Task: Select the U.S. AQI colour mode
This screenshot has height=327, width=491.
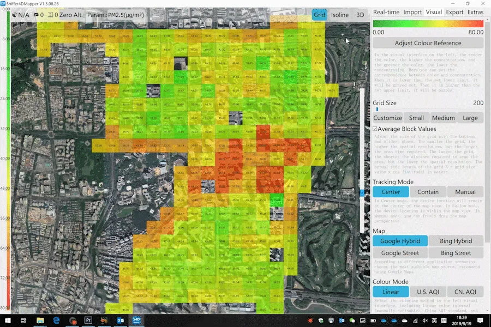Action: pos(428,292)
